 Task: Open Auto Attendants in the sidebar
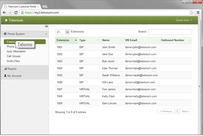16,52
